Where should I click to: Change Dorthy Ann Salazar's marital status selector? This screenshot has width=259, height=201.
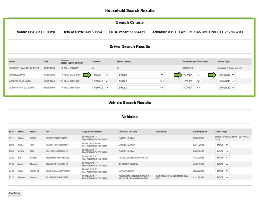coord(141,88)
